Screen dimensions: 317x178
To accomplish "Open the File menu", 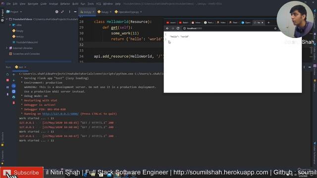I will [x=8, y=3].
